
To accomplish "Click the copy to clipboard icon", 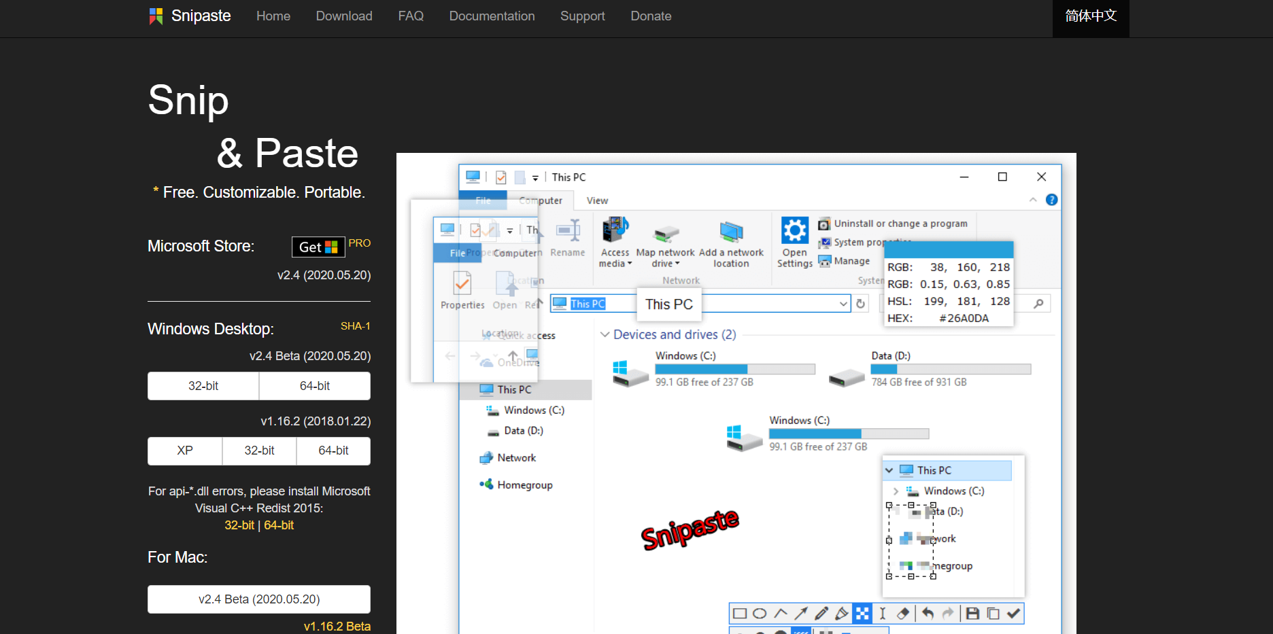I will pos(993,614).
